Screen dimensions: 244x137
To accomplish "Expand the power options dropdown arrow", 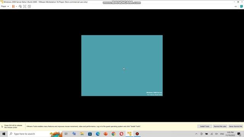I will pyautogui.click(x=16, y=6).
